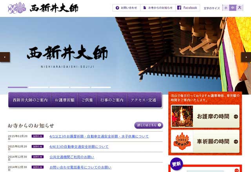
Task: Click the 詳しくはこちら button
Action: pos(149,125)
